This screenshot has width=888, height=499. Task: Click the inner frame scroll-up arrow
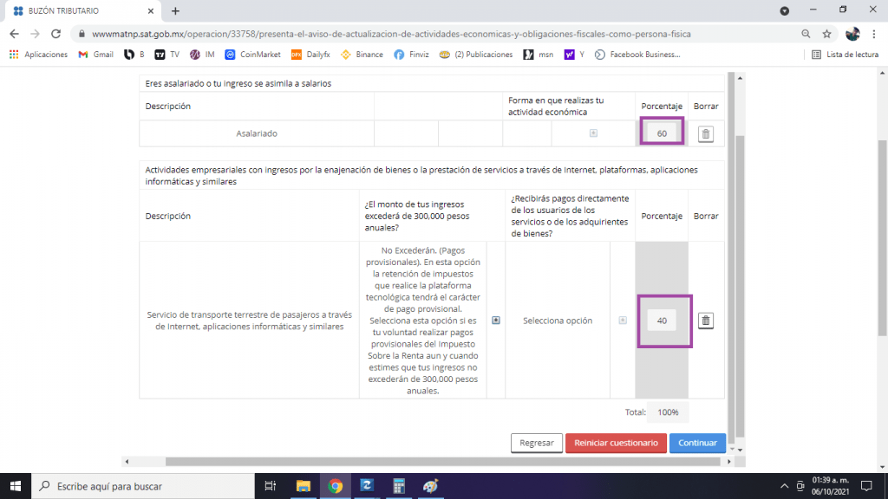pos(740,78)
